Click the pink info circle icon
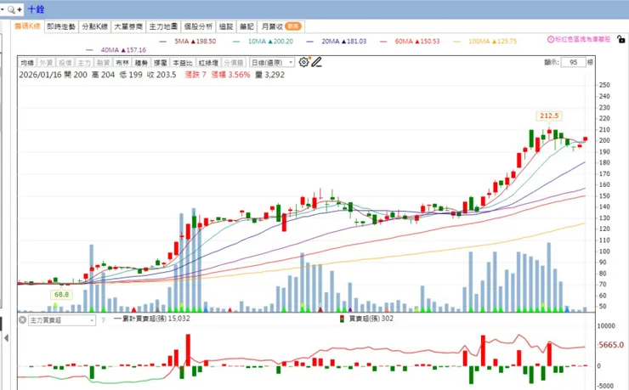The width and height of the screenshot is (629, 390). [x=551, y=39]
